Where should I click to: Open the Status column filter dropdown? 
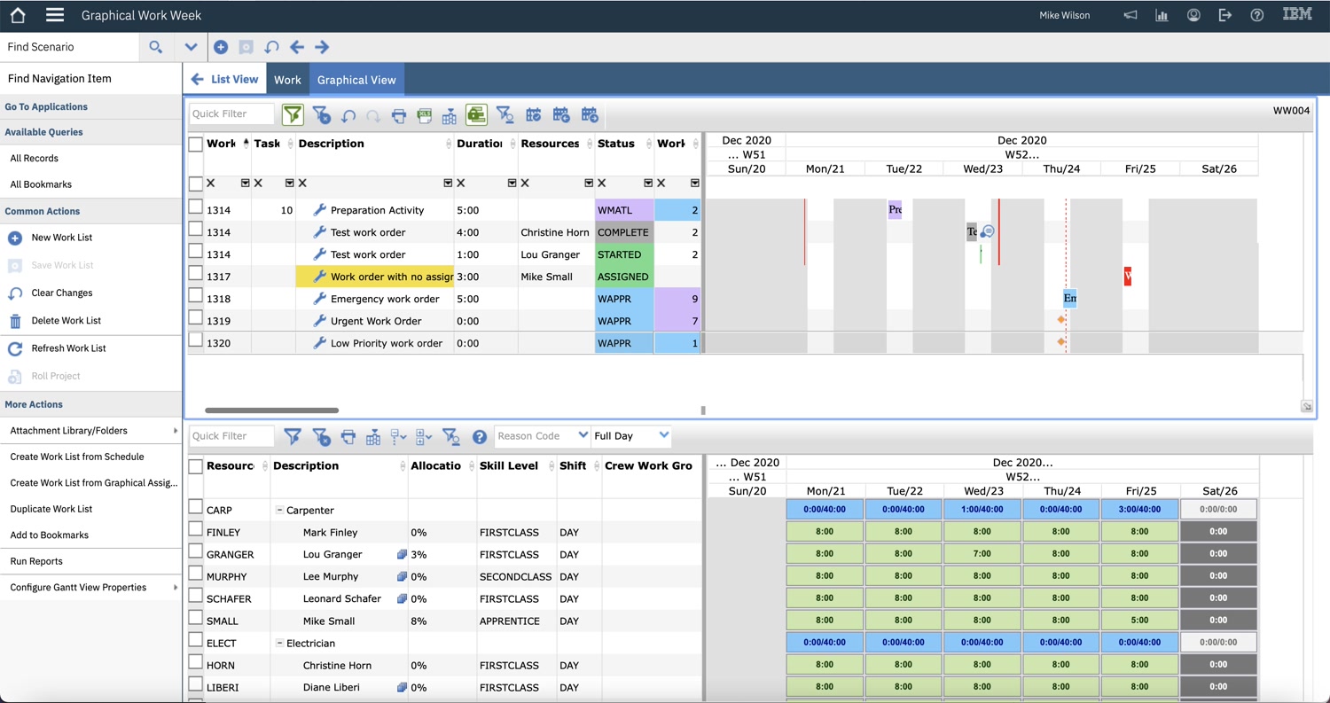pyautogui.click(x=648, y=184)
